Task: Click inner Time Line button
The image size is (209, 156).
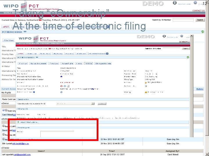Action: click(54, 64)
